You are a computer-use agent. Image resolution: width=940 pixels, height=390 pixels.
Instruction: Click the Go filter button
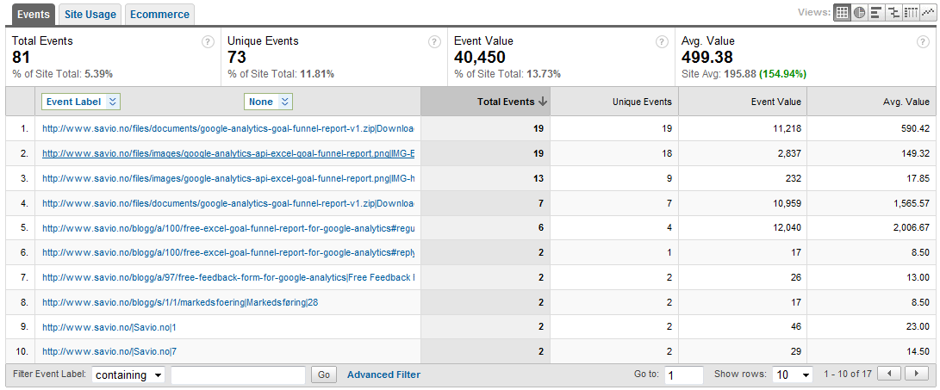pyautogui.click(x=324, y=375)
